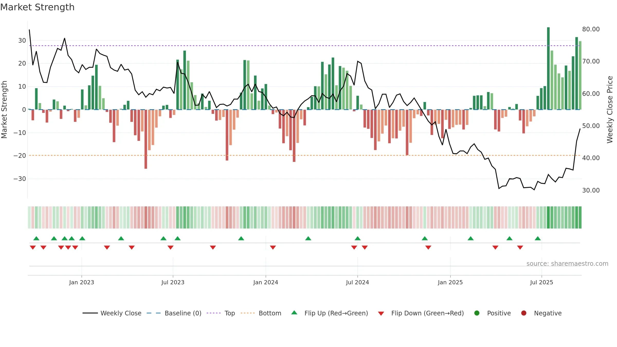Image resolution: width=617 pixels, height=347 pixels.
Task: Toggle the Positive legend entry
Action: point(492,313)
